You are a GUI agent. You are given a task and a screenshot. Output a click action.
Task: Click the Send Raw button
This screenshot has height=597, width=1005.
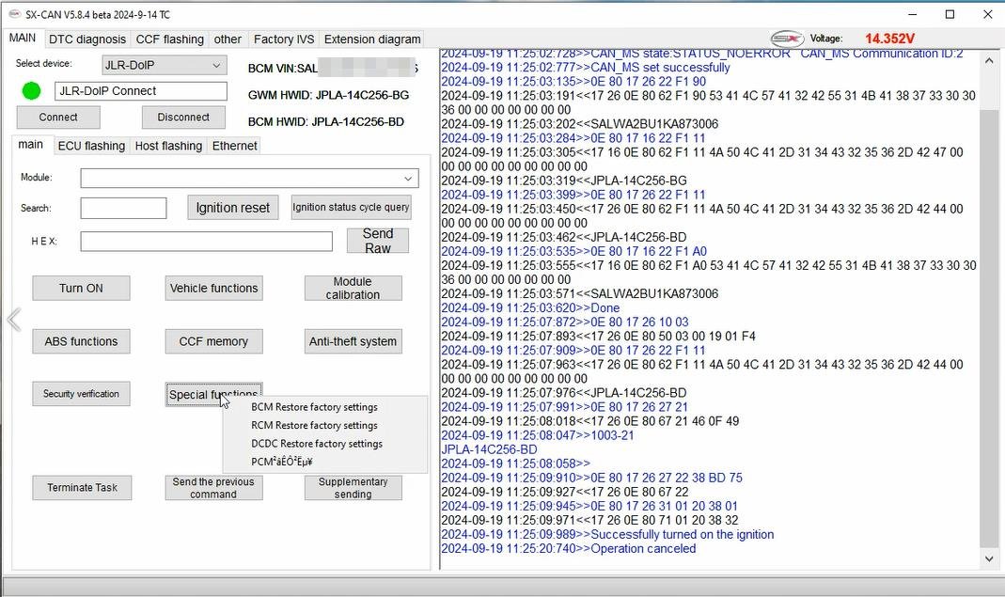coord(378,241)
